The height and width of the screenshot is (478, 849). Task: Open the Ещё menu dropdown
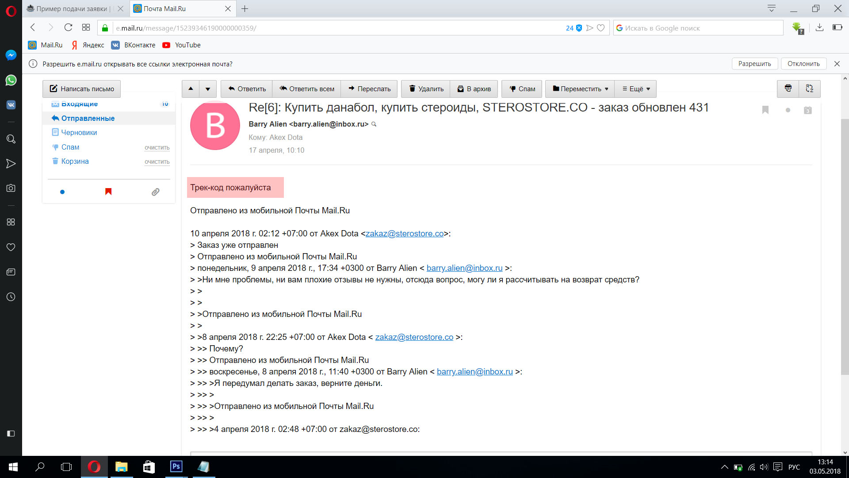tap(636, 89)
